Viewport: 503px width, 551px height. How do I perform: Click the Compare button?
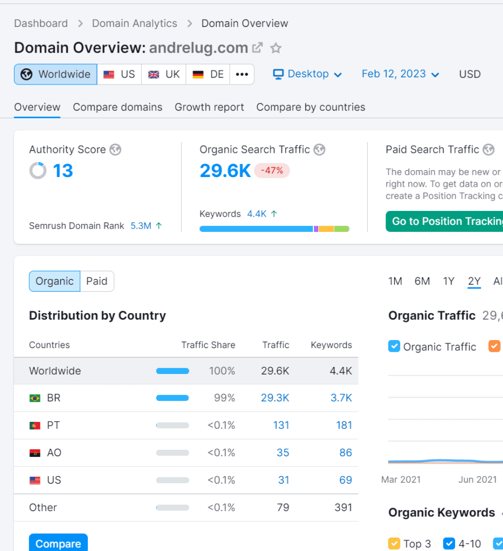[58, 543]
